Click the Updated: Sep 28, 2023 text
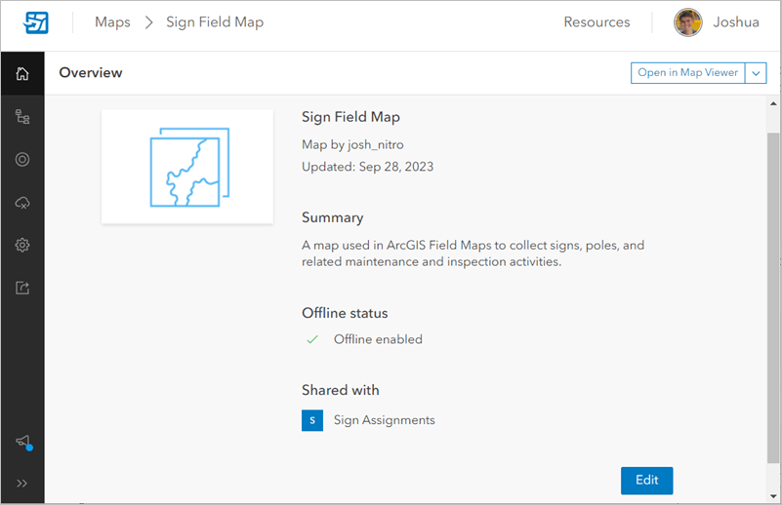The height and width of the screenshot is (505, 782). 367,167
